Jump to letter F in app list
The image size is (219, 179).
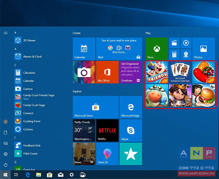pyautogui.click(x=15, y=138)
